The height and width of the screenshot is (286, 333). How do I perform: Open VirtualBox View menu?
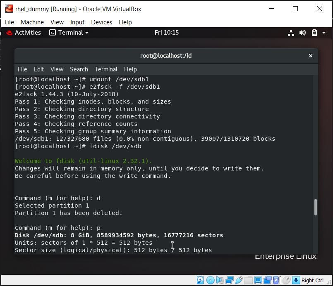coord(57,22)
